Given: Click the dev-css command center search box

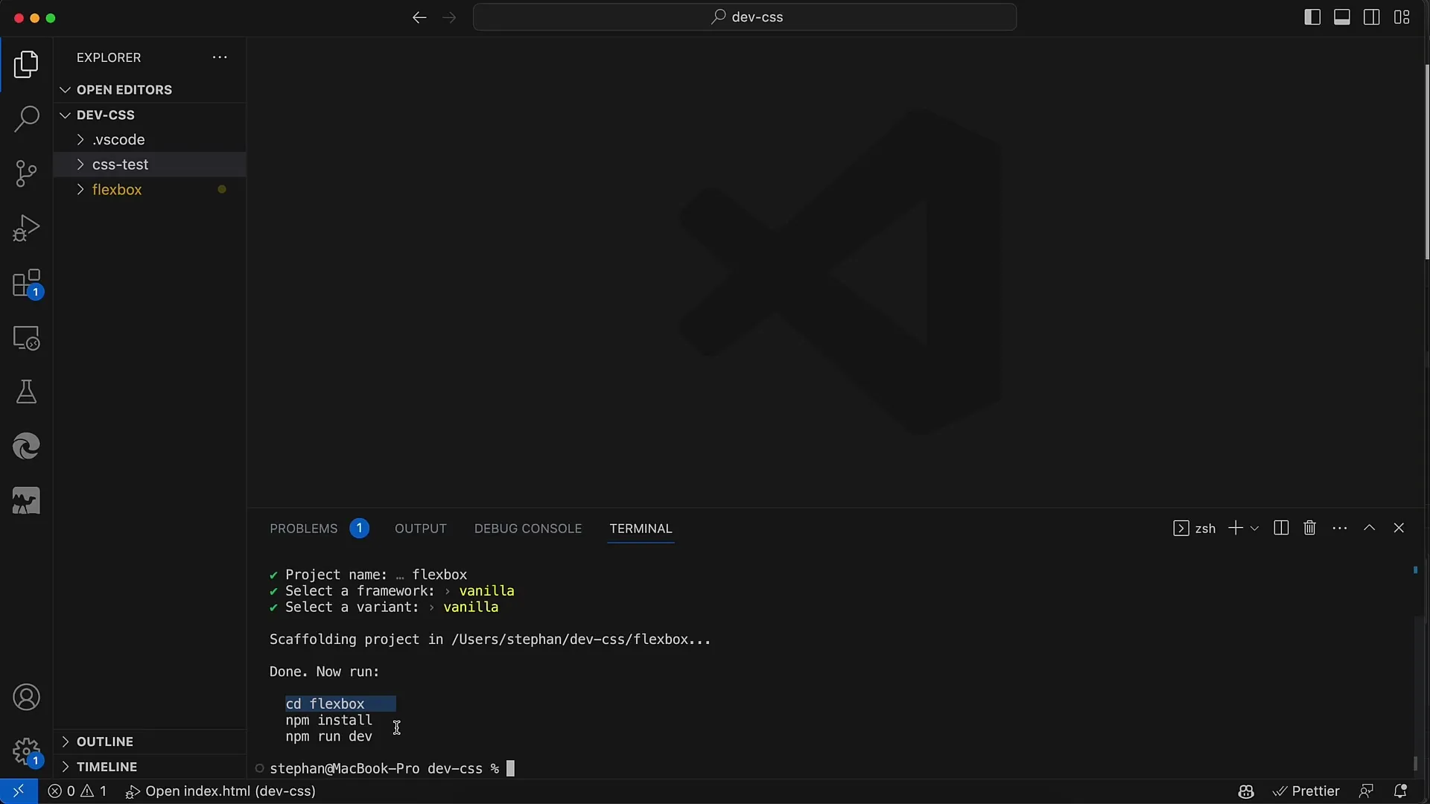Looking at the screenshot, I should point(745,17).
